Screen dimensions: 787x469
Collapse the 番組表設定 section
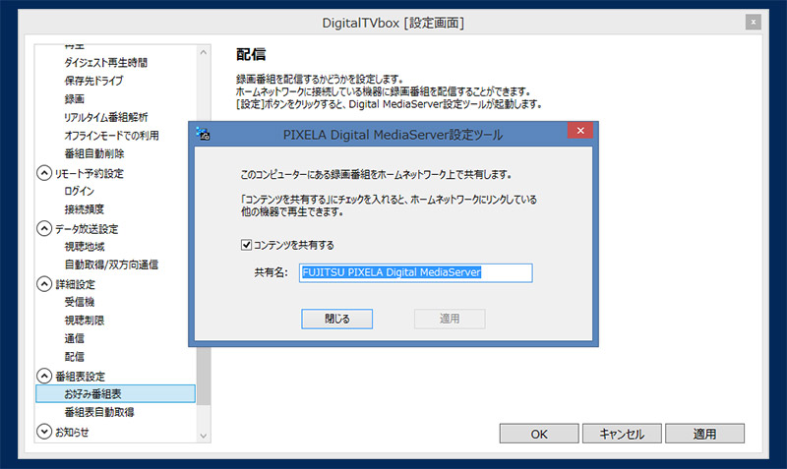[x=44, y=376]
